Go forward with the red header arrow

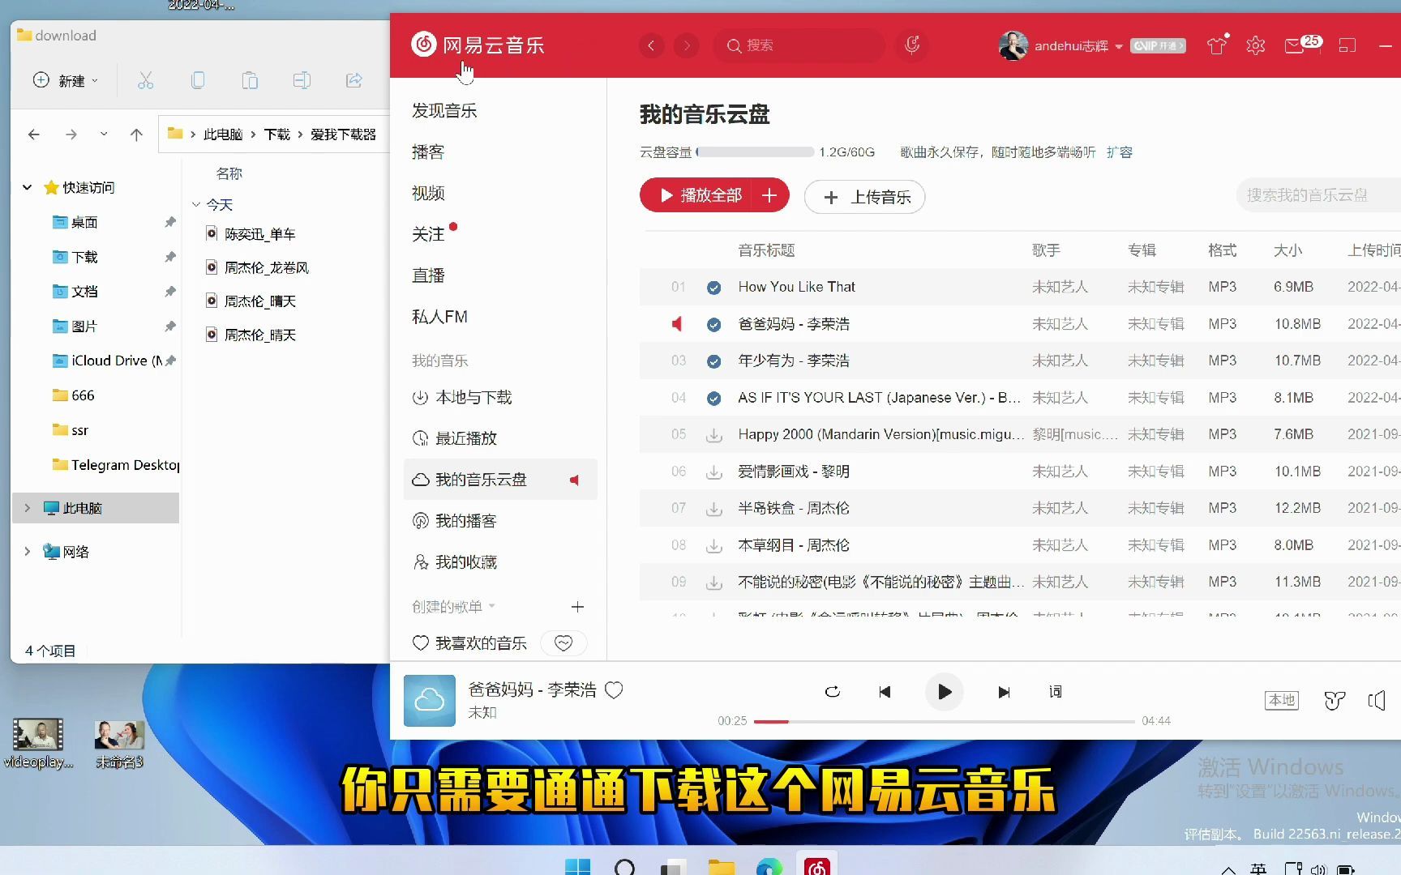coord(687,45)
